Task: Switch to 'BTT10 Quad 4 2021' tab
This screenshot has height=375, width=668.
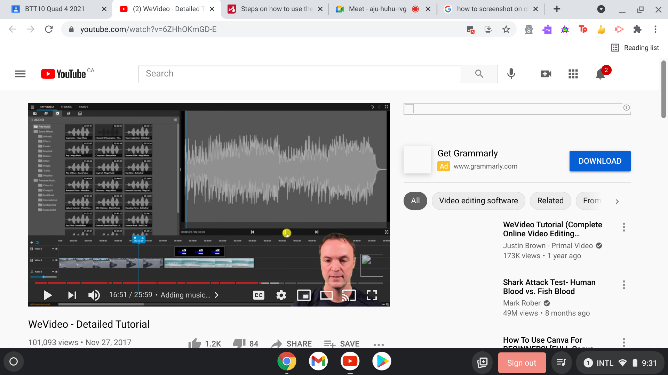Action: pos(56,9)
